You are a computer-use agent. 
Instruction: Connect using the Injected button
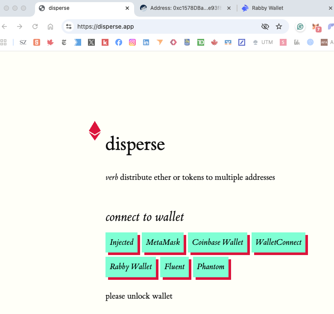click(122, 242)
